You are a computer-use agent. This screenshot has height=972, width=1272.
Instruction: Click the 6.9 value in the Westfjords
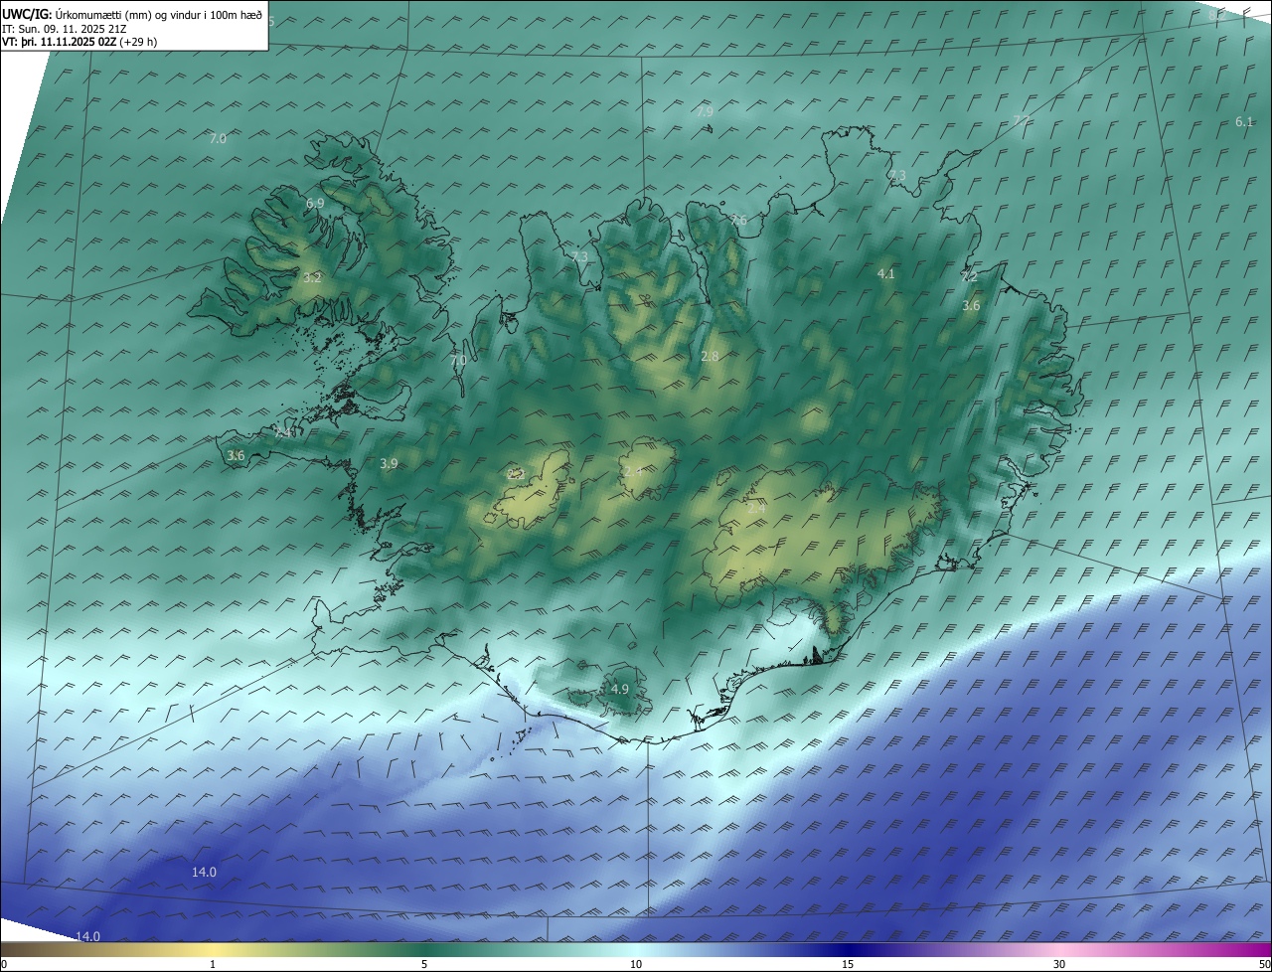(x=315, y=203)
